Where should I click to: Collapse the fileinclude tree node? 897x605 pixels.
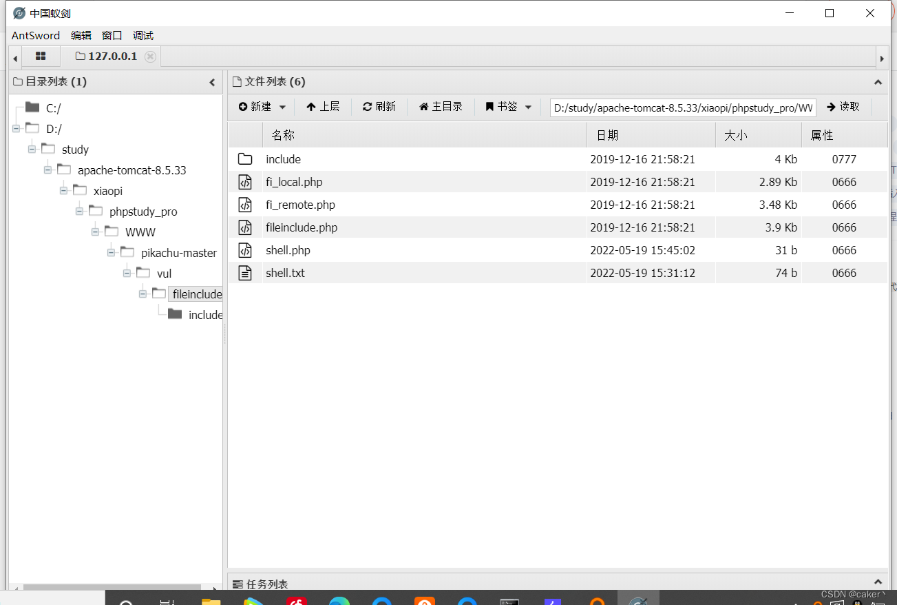pos(143,294)
